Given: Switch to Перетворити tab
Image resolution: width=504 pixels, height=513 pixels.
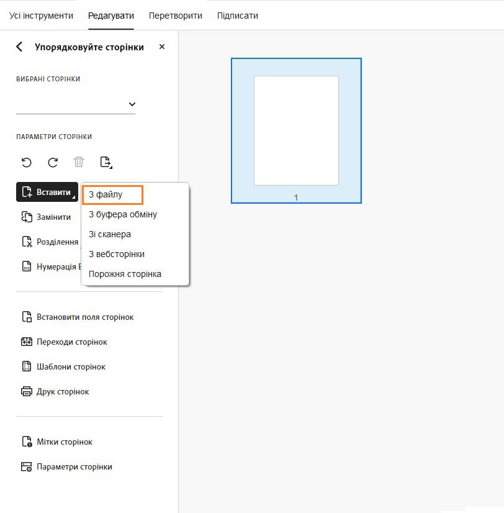Looking at the screenshot, I should (x=175, y=16).
